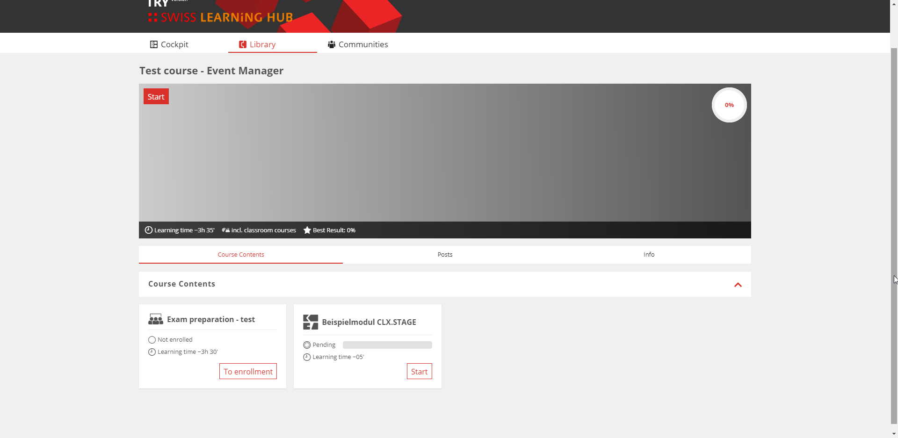This screenshot has width=898, height=438.
Task: Click the Best Result star icon
Action: (307, 230)
